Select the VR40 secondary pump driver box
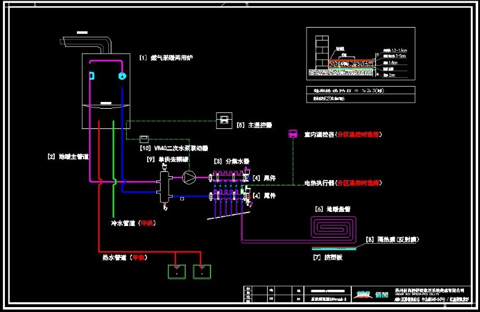 [x=144, y=138]
